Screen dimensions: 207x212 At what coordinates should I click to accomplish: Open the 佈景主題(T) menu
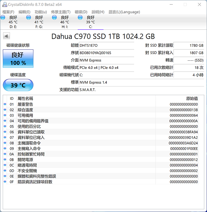61,12
